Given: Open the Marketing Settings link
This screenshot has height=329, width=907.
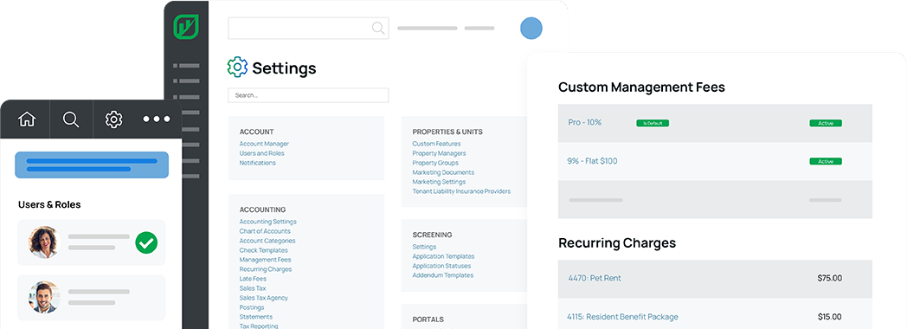Looking at the screenshot, I should point(440,182).
